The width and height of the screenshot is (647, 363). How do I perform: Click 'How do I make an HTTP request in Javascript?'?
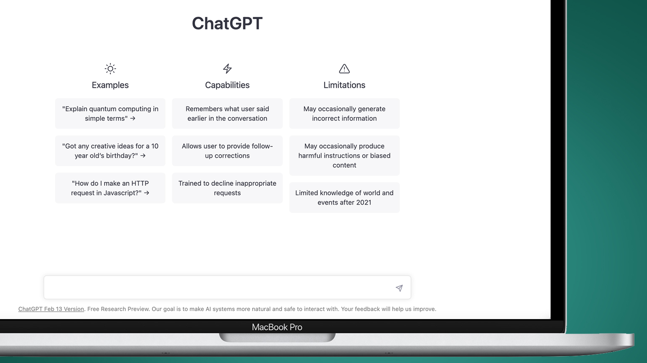(x=110, y=188)
